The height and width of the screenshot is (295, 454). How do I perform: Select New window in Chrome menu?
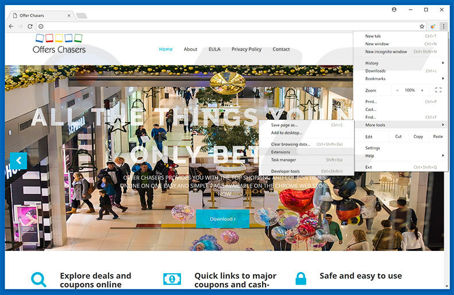click(401, 44)
